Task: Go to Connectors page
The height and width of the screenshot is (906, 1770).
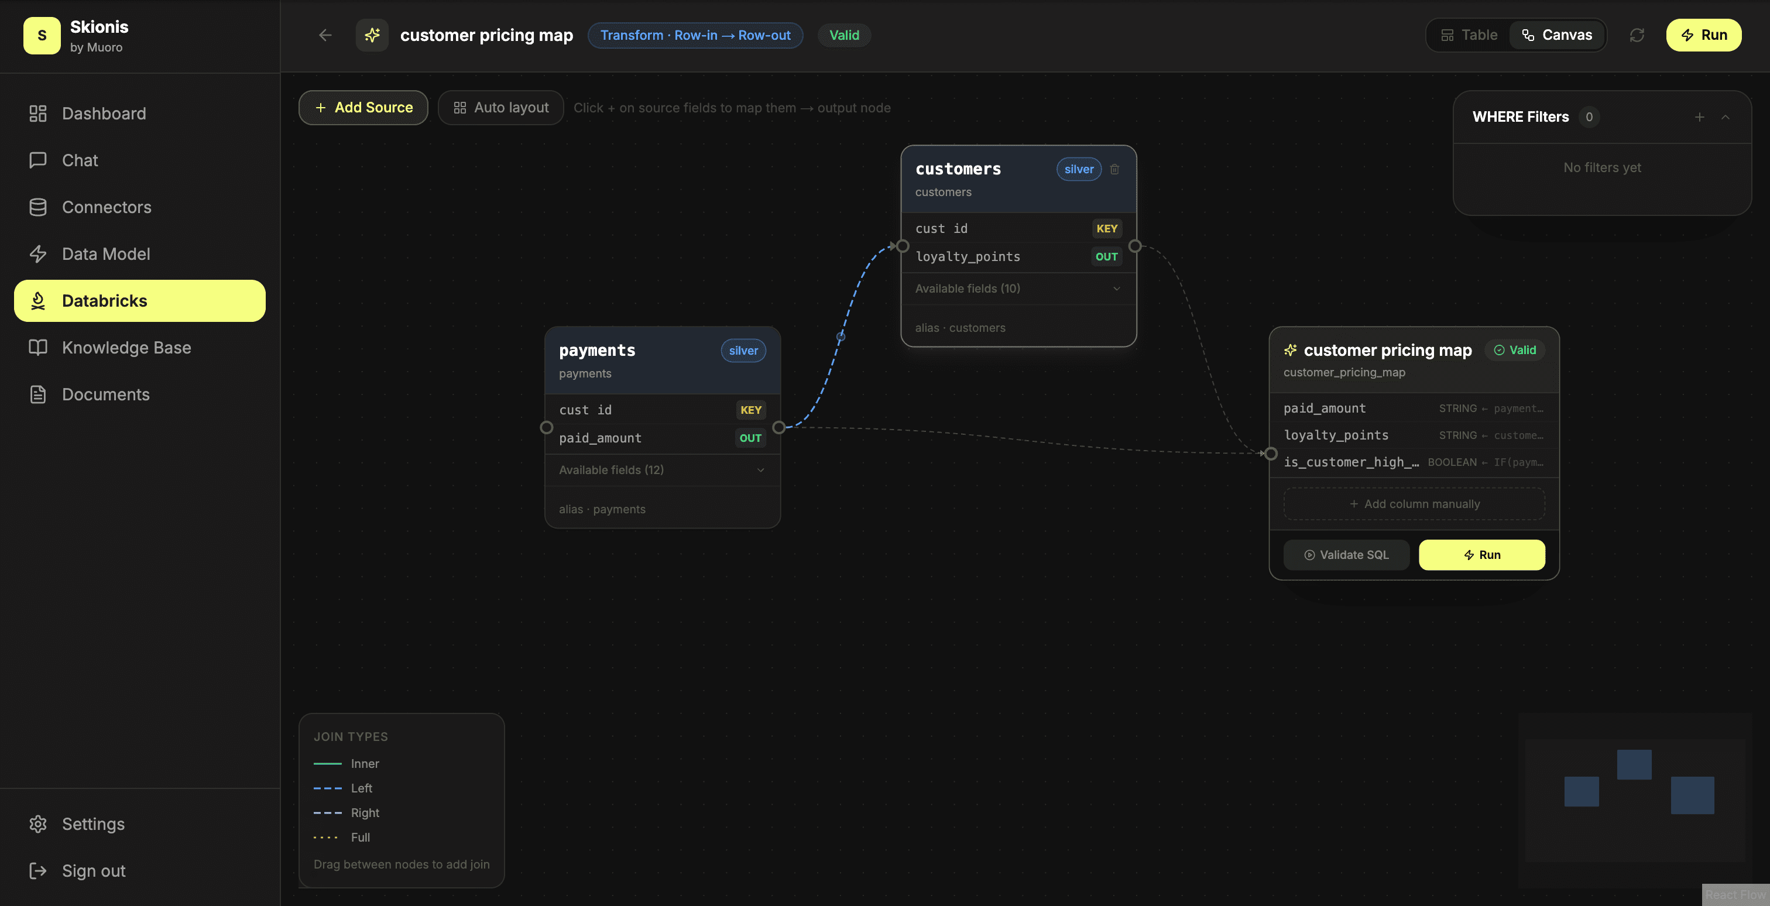Action: point(139,207)
